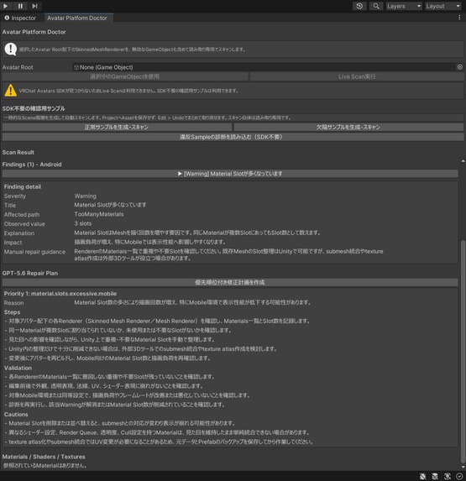
Task: Click the Play button in toolbar
Action: (6, 6)
